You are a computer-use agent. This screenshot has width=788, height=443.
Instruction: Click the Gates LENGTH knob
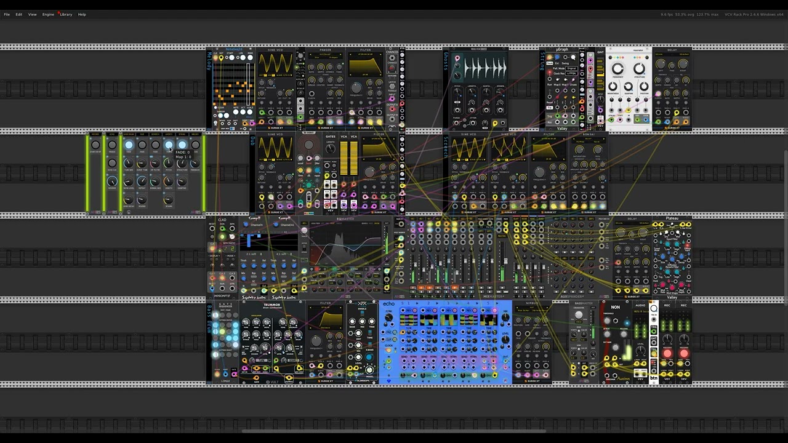(x=331, y=149)
